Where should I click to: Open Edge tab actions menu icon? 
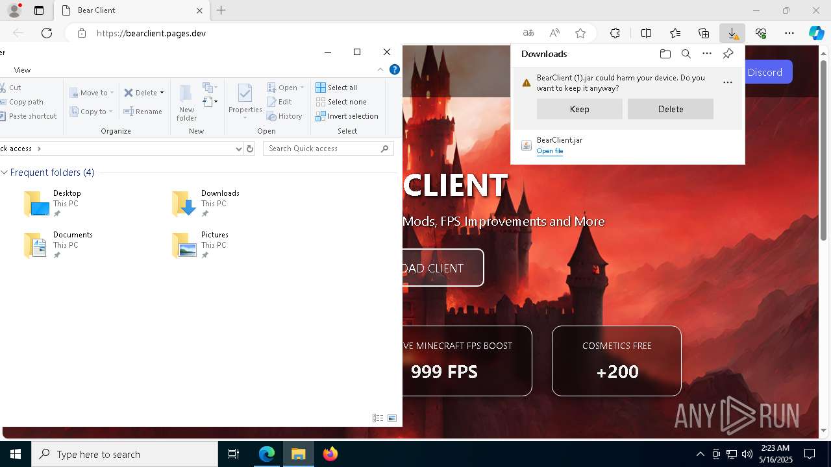(39, 10)
